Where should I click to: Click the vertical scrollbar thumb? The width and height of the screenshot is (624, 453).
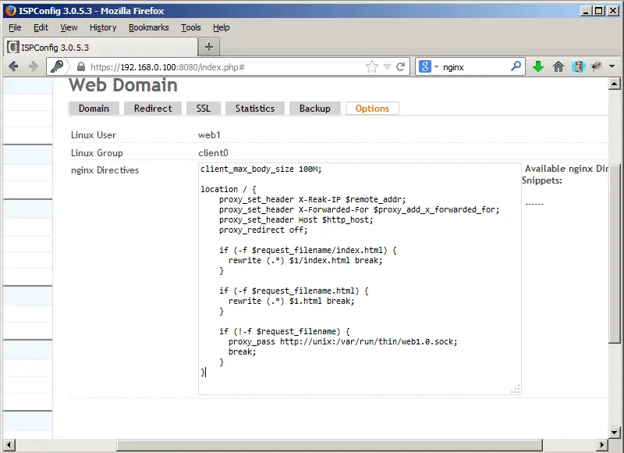614,253
